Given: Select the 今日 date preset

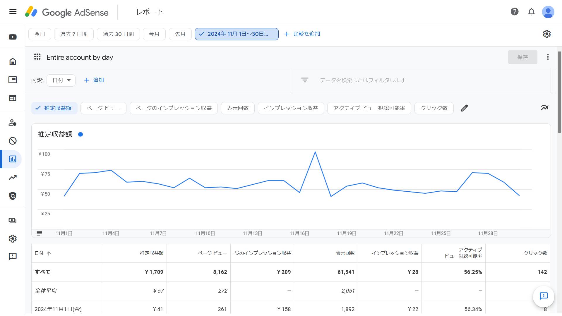Looking at the screenshot, I should pyautogui.click(x=40, y=34).
